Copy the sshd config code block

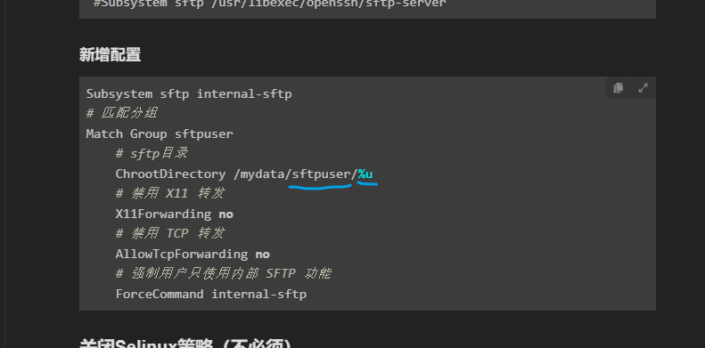click(x=619, y=88)
